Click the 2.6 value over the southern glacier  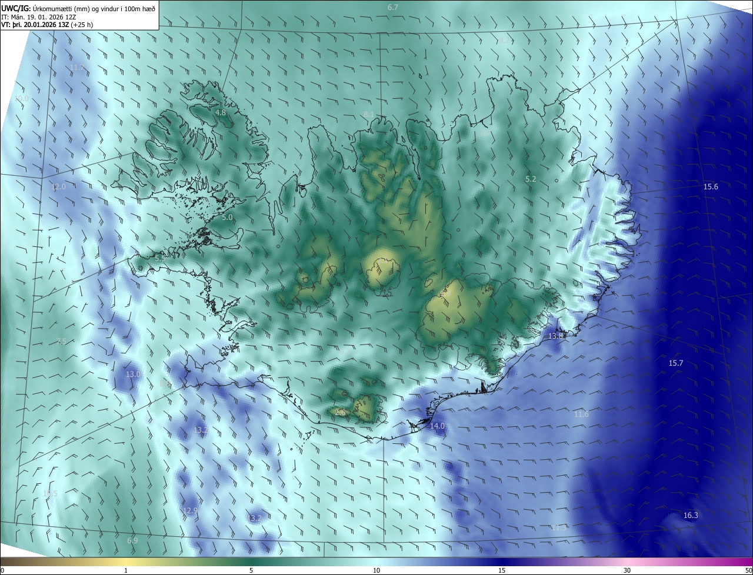340,413
